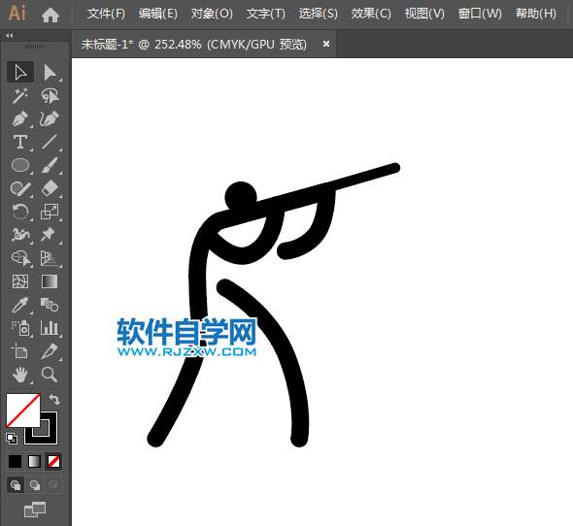Select the Blend tool
The width and height of the screenshot is (573, 526).
pyautogui.click(x=50, y=305)
